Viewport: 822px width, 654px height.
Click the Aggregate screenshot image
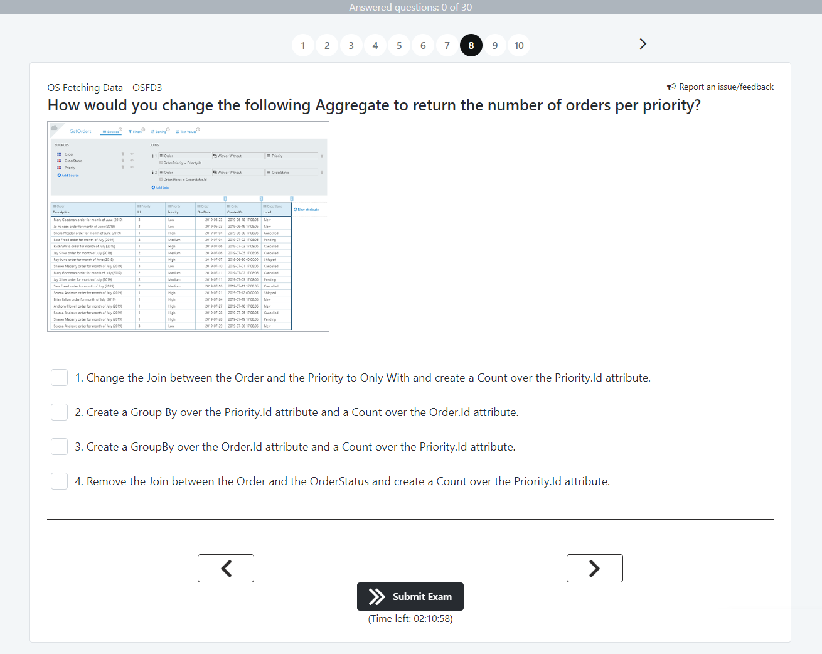[x=188, y=227]
